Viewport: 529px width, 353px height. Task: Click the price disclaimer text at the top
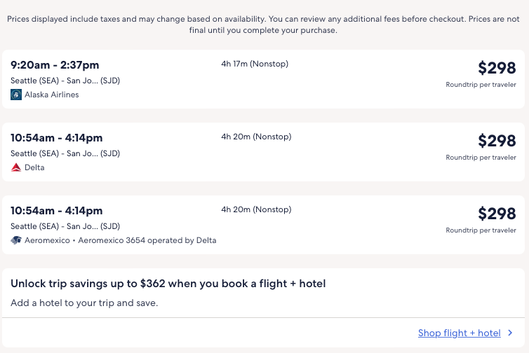(264, 25)
